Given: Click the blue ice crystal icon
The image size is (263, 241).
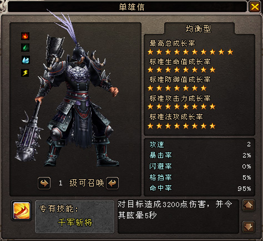Looking at the screenshot, I should point(26,60).
